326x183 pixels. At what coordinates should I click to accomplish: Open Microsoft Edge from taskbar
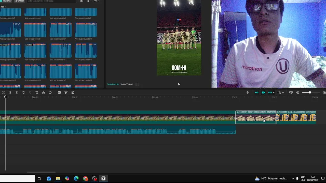[76, 178]
